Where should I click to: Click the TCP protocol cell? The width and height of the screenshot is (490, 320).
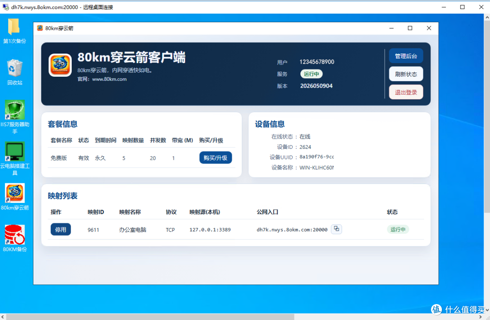pos(170,230)
